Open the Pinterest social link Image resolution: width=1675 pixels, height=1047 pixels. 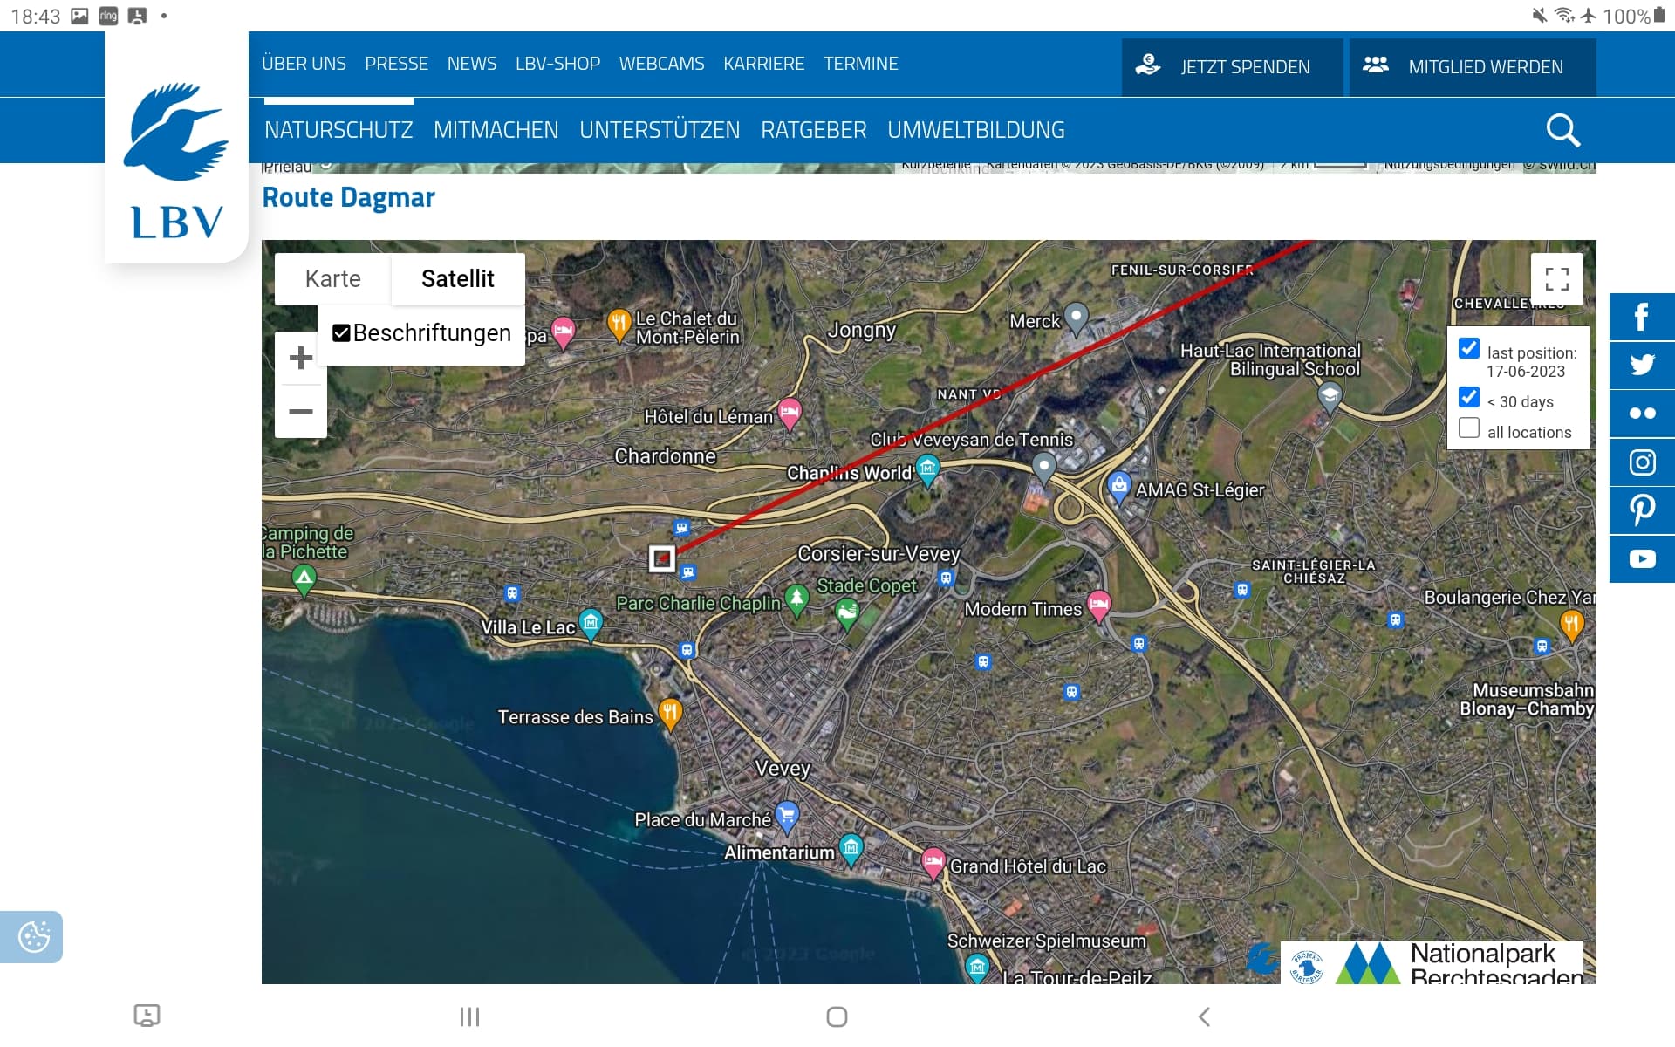tap(1642, 510)
